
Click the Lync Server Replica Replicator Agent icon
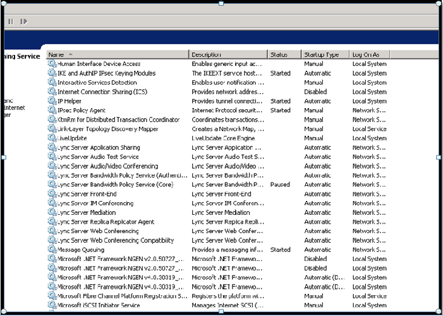[x=52, y=222]
